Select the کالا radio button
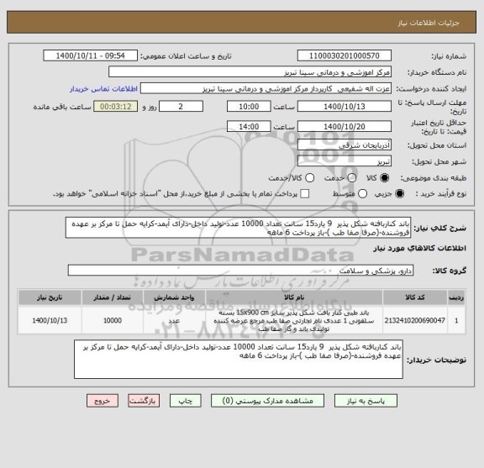The width and height of the screenshot is (484, 468). tap(385, 178)
